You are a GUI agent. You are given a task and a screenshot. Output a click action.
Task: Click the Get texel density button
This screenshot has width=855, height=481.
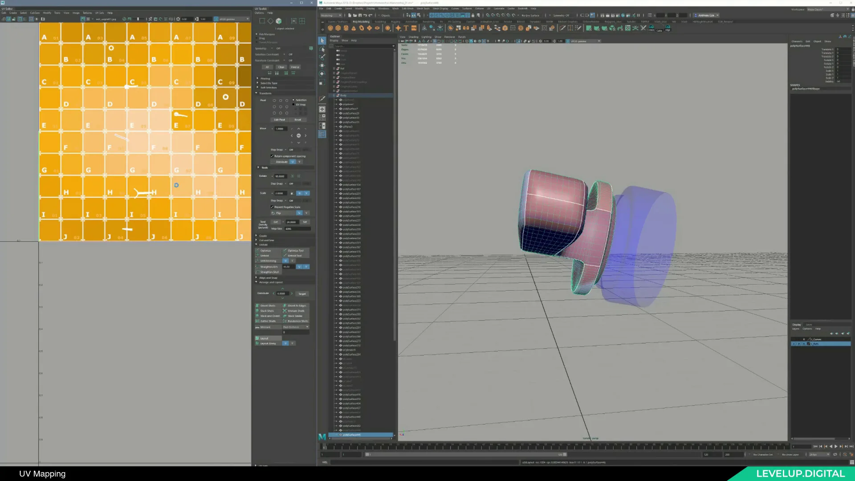point(276,222)
